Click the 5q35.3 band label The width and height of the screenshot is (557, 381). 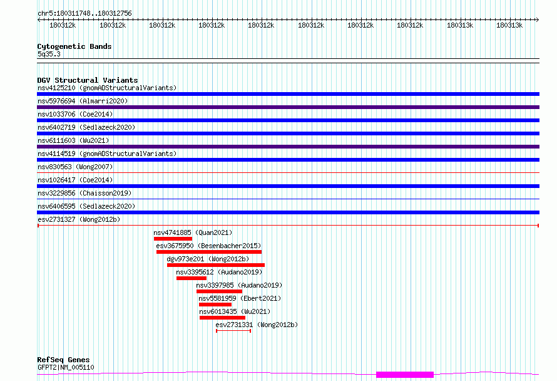49,54
